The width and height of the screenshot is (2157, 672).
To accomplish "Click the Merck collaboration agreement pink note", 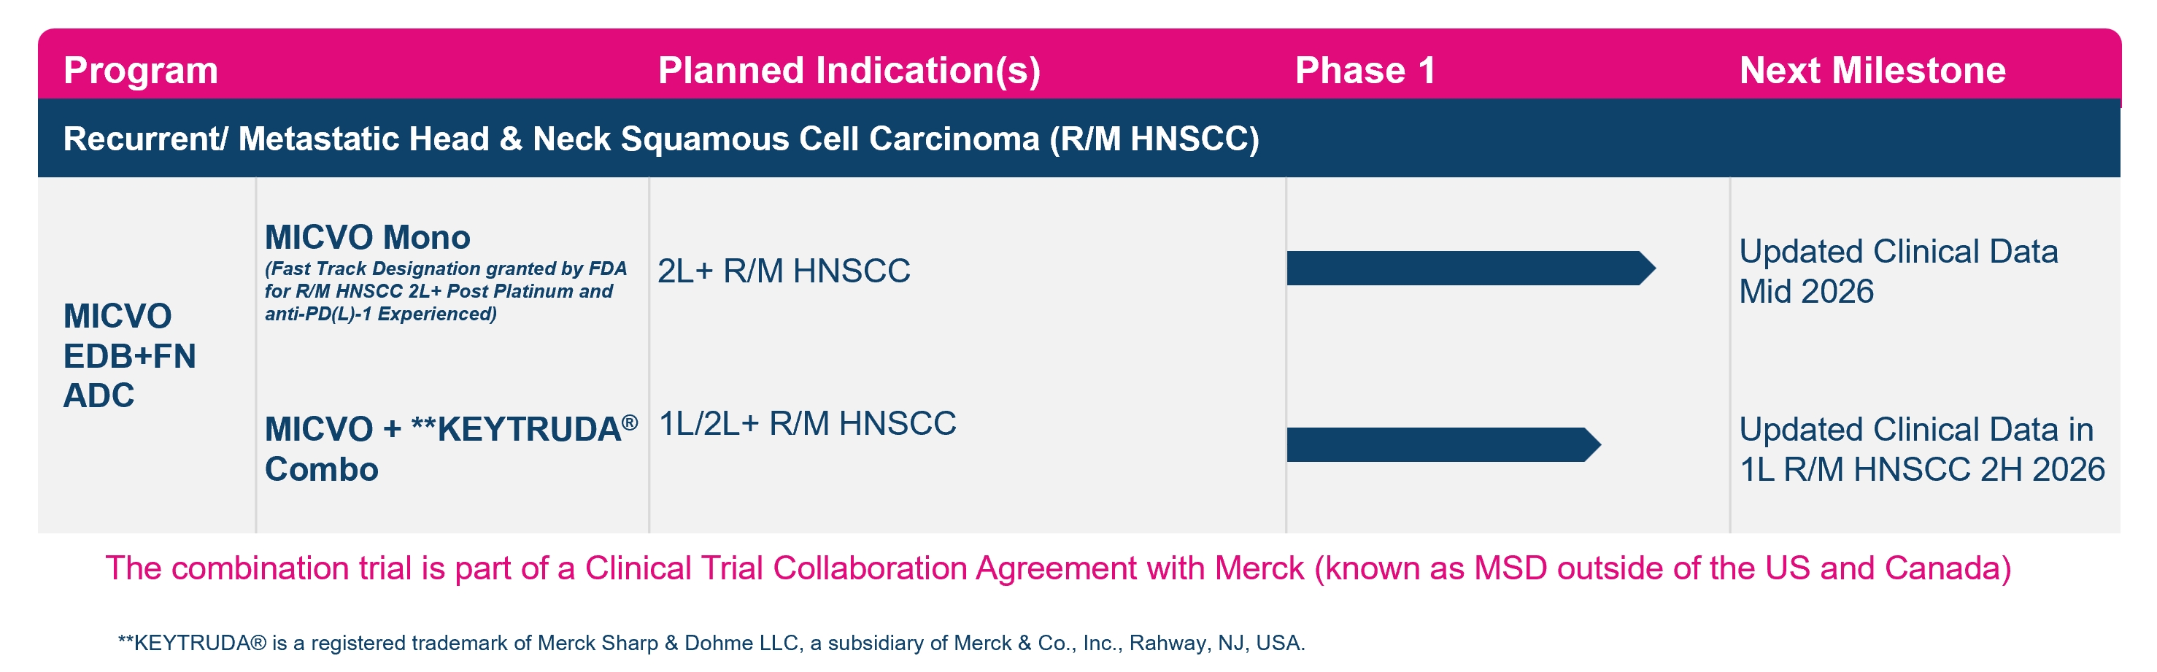I will (x=1057, y=569).
